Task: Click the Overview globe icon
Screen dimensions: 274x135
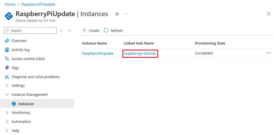Action: (x=7, y=41)
